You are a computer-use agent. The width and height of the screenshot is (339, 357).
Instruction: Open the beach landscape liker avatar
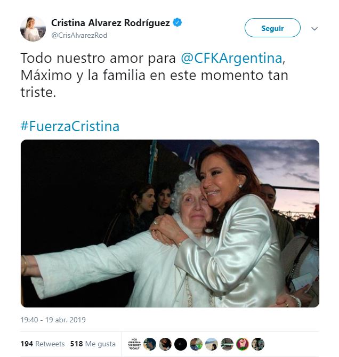click(212, 344)
